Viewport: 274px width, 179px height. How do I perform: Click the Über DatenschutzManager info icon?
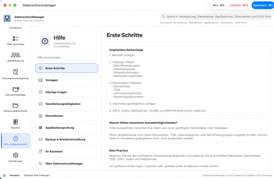(x=40, y=163)
